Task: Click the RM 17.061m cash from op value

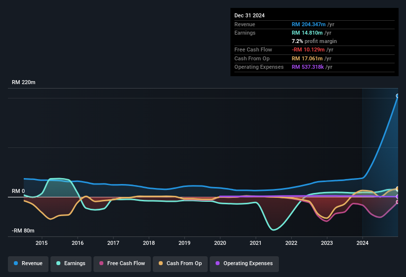Action: coord(307,58)
